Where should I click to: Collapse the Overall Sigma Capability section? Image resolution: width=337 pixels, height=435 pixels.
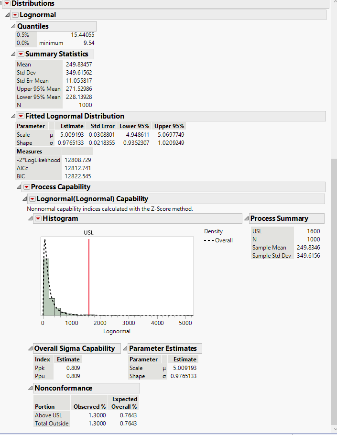tap(30, 348)
